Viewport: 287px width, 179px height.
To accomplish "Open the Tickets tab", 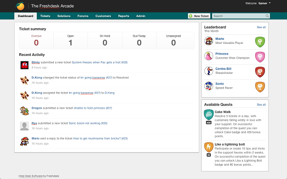I will click(x=45, y=16).
